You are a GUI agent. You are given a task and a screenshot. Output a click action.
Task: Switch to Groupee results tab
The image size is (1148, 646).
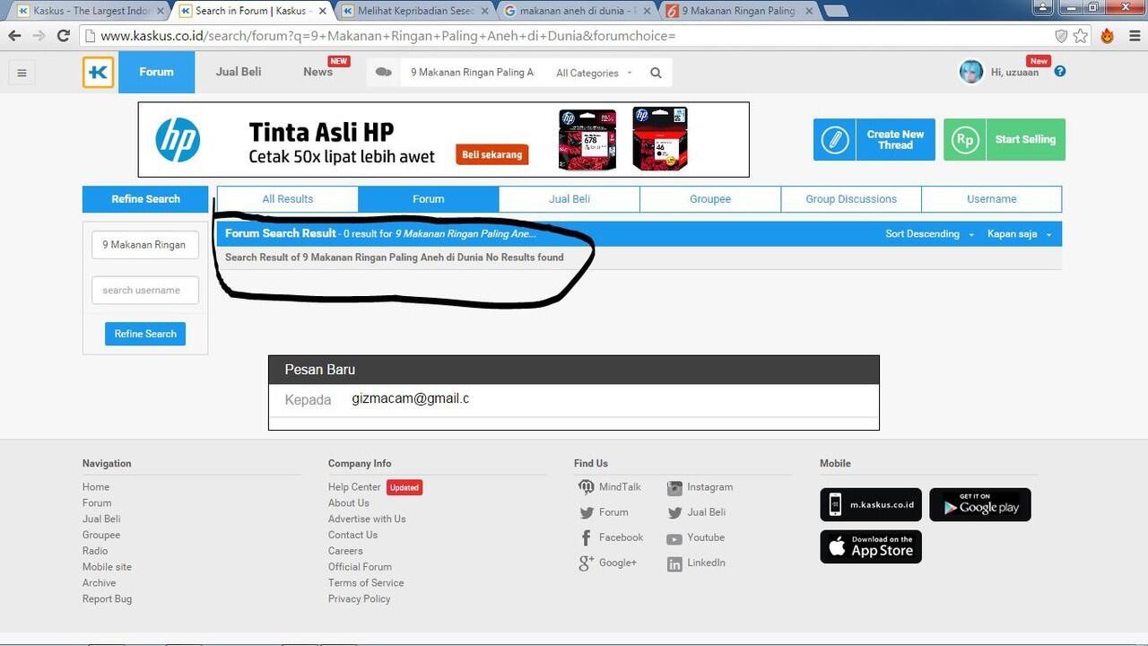pos(710,199)
